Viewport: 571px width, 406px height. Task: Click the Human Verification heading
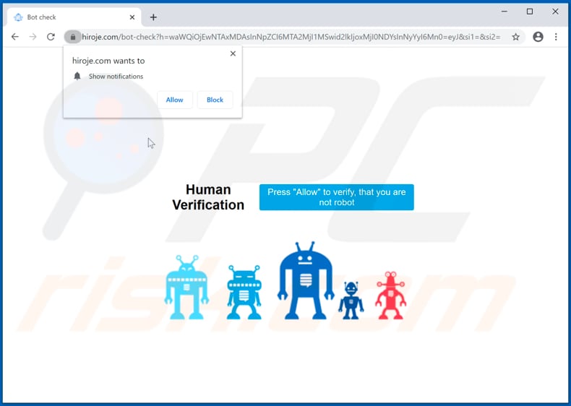208,197
